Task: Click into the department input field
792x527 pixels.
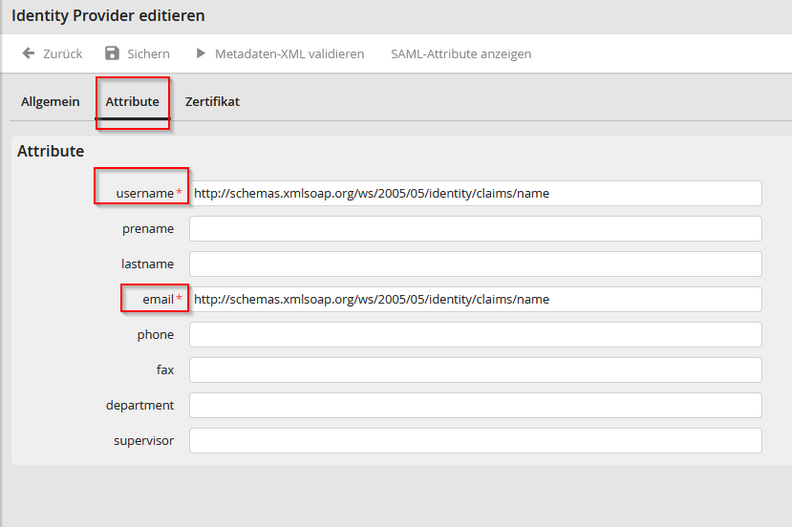Action: point(476,406)
